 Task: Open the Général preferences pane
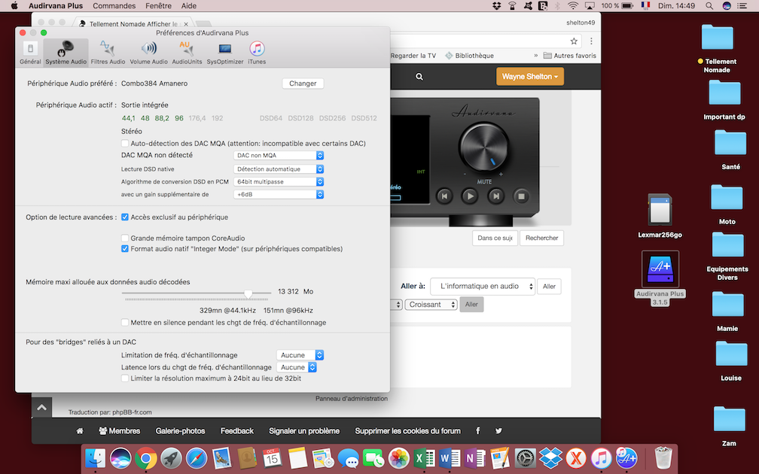pyautogui.click(x=30, y=53)
